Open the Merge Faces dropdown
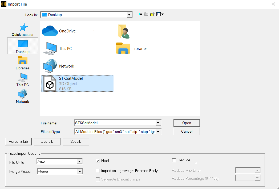This screenshot has height=189, width=279. click(x=80, y=172)
